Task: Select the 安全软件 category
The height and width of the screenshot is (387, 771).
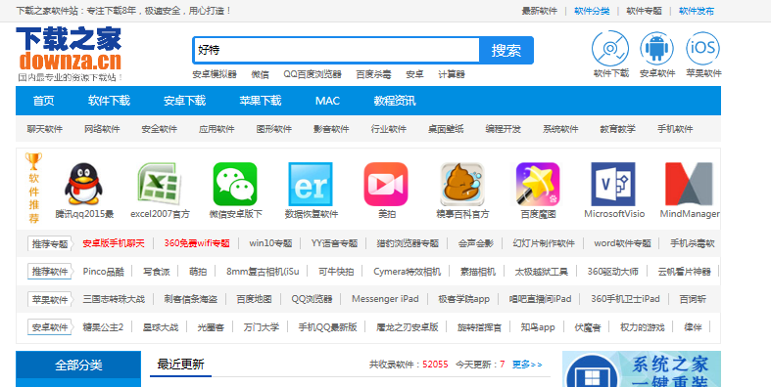Action: (x=160, y=129)
